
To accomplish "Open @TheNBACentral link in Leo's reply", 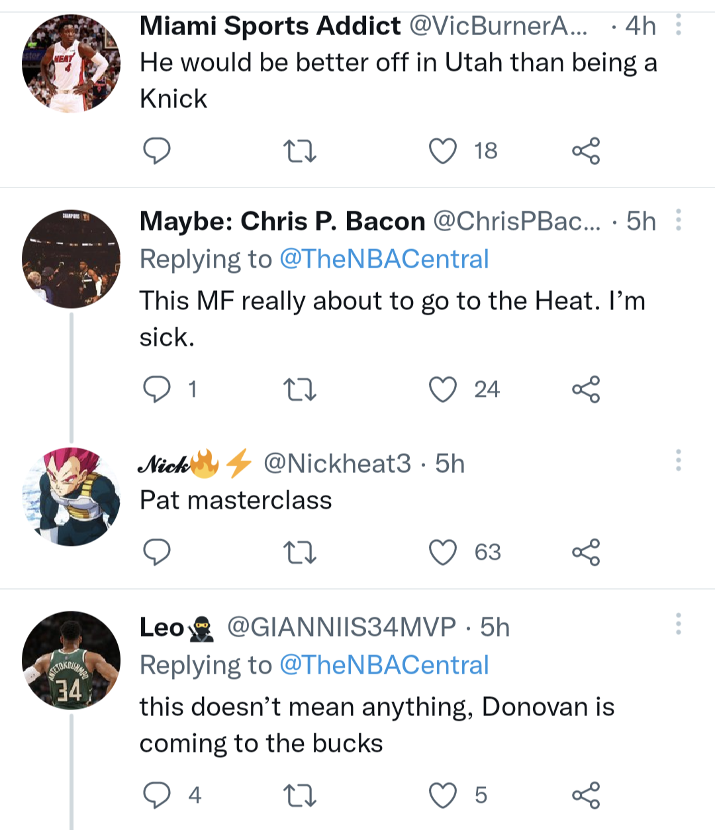I will (x=384, y=665).
